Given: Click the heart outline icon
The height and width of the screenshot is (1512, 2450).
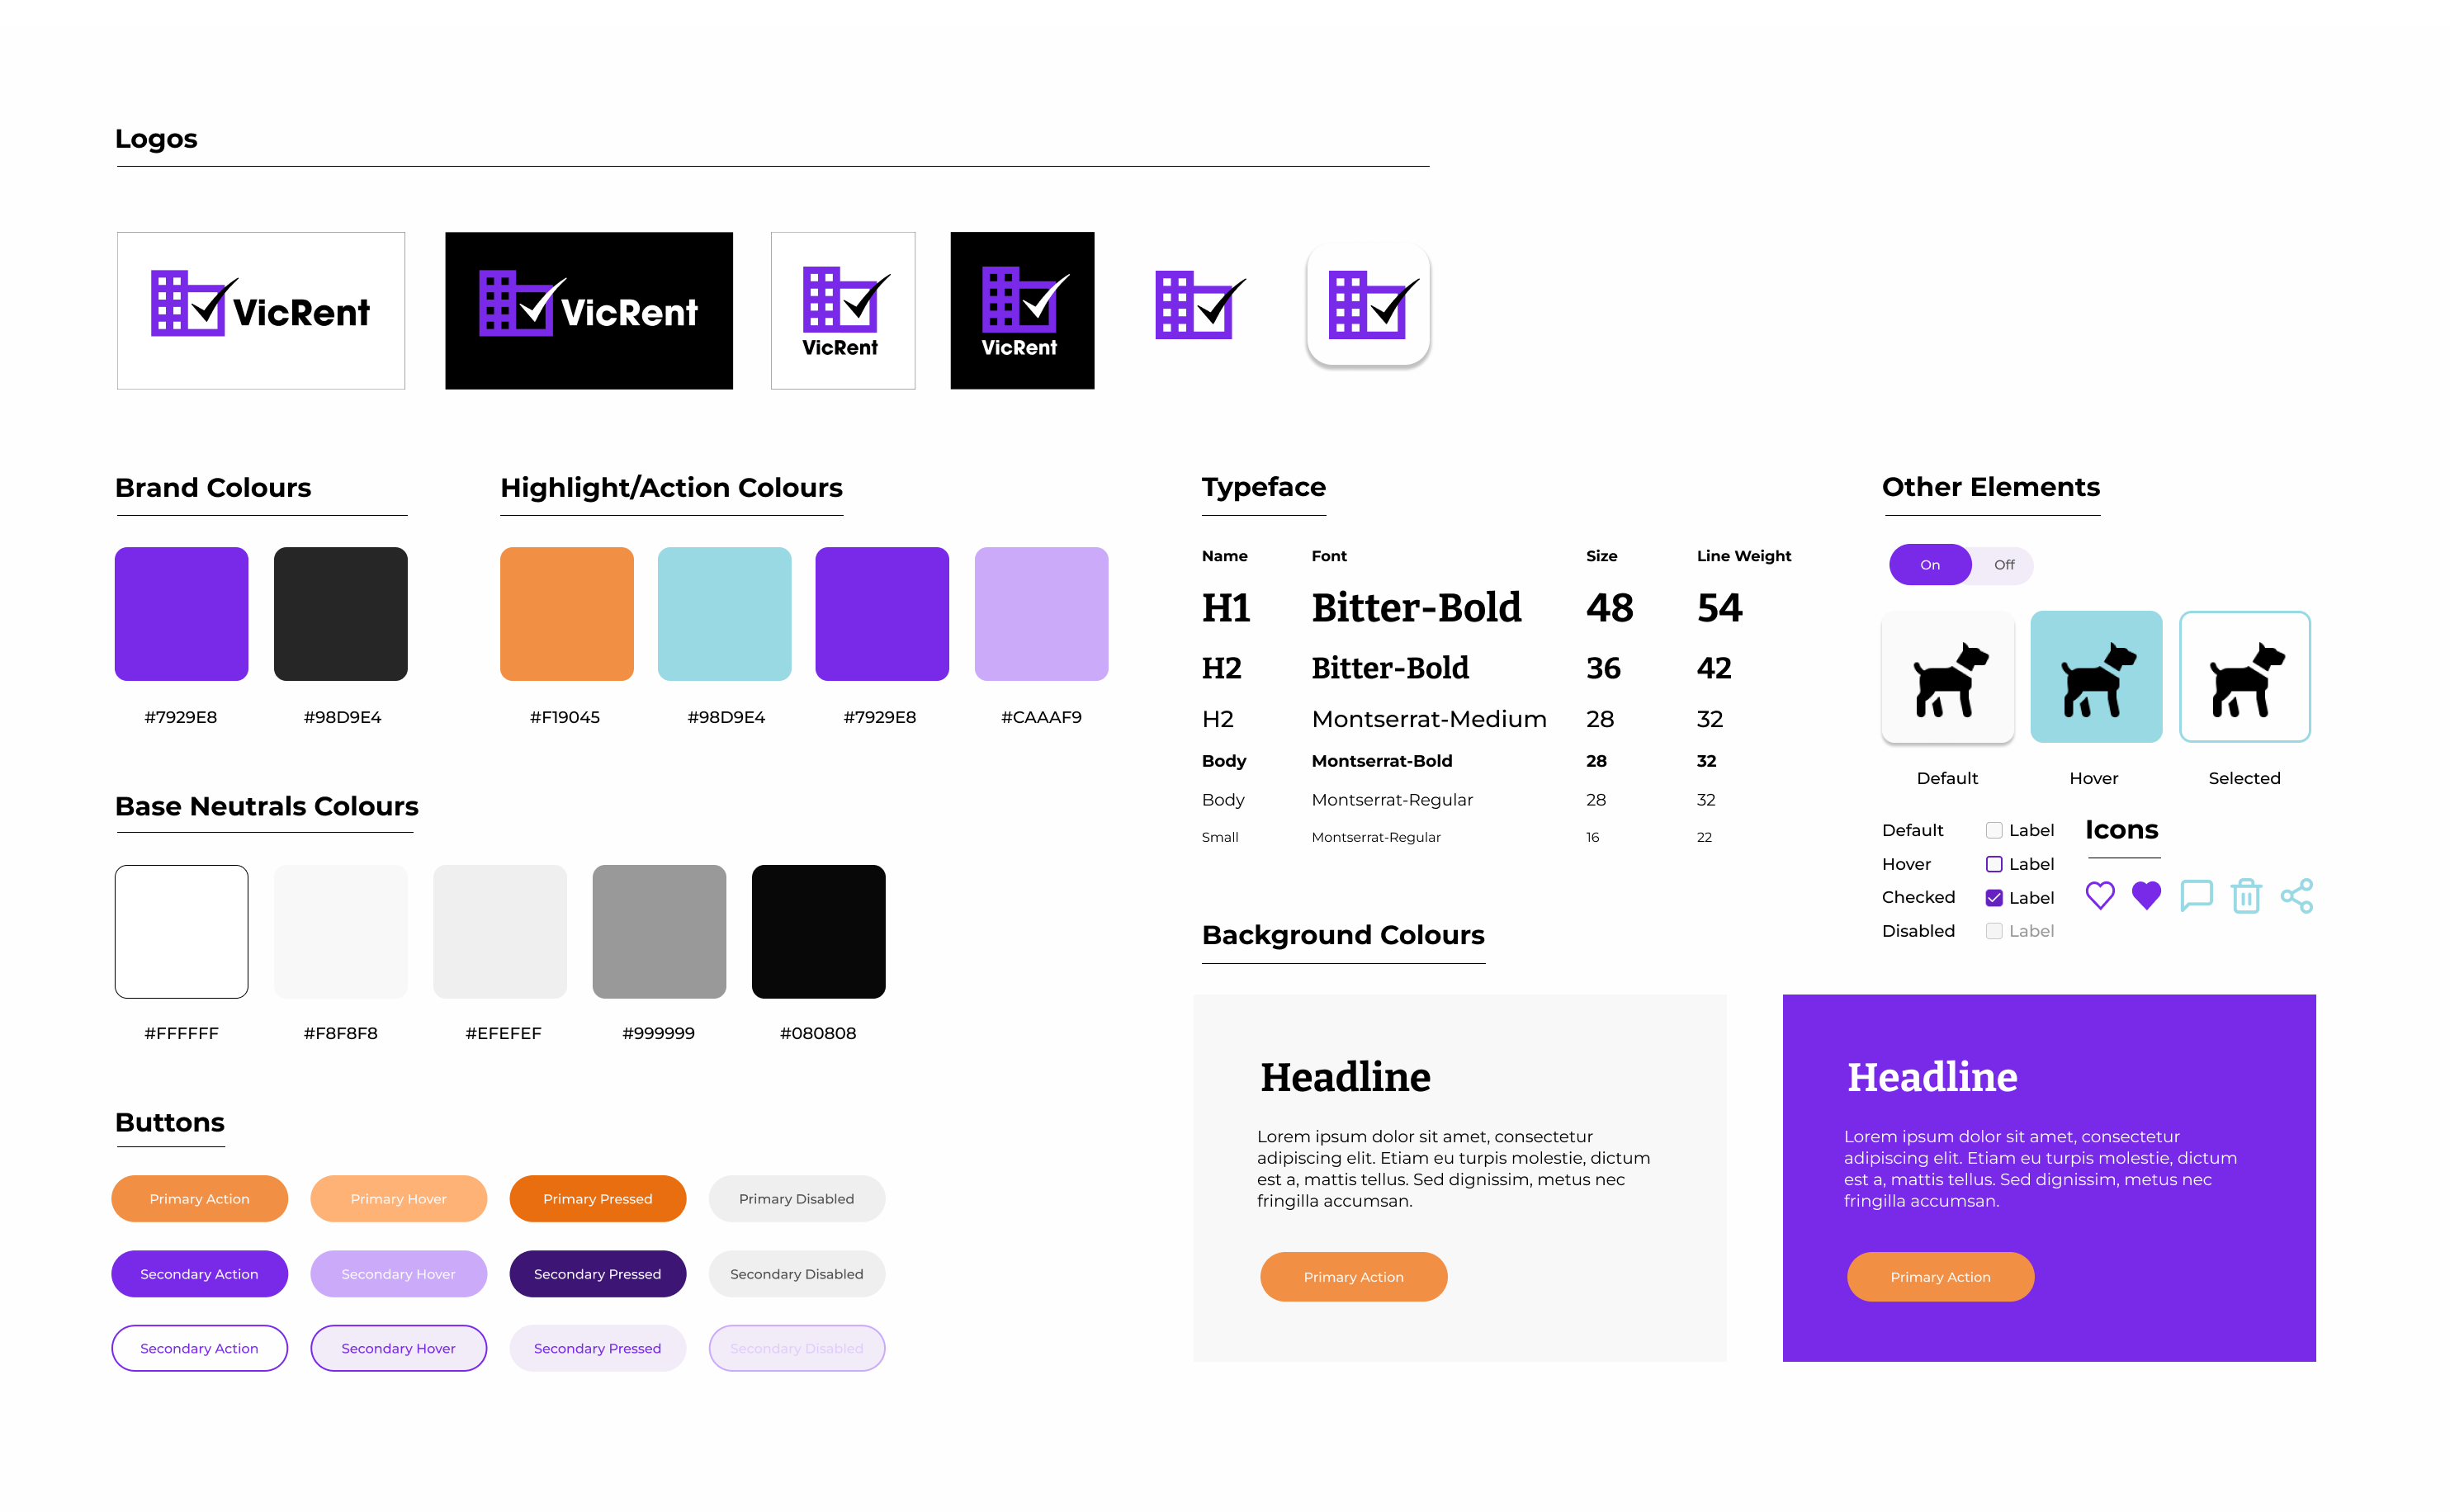Looking at the screenshot, I should (2102, 896).
